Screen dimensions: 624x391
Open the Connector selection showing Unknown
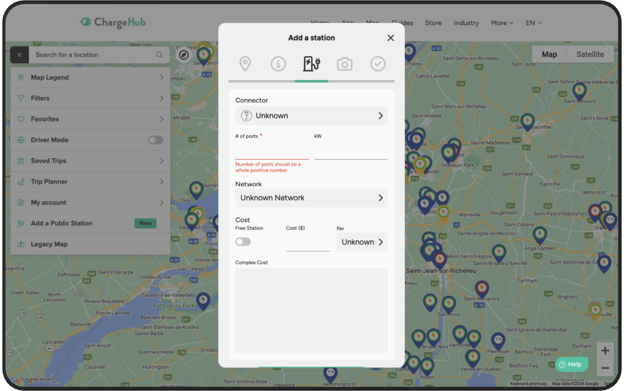pos(311,116)
